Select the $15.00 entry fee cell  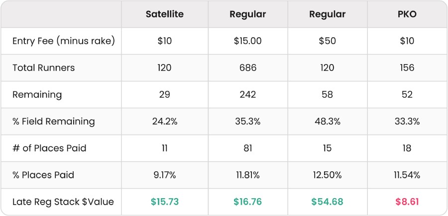[248, 41]
